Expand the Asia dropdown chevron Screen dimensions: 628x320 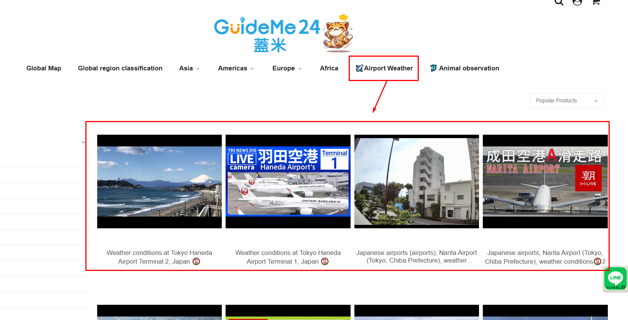198,69
